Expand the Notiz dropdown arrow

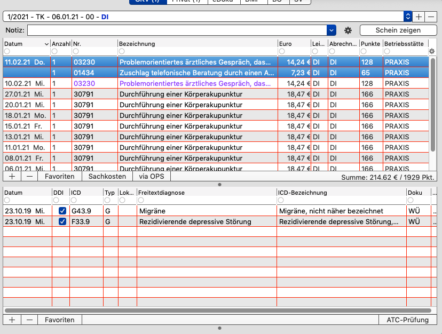[x=331, y=30]
